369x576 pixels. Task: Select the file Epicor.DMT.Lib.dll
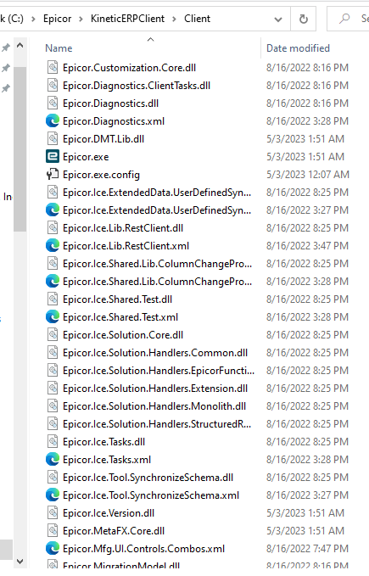(x=103, y=139)
